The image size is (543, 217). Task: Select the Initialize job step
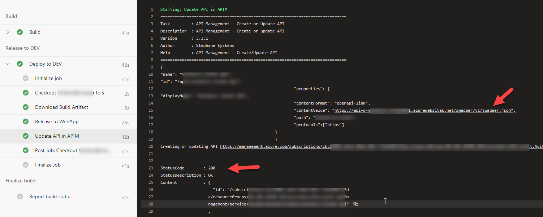tap(48, 78)
